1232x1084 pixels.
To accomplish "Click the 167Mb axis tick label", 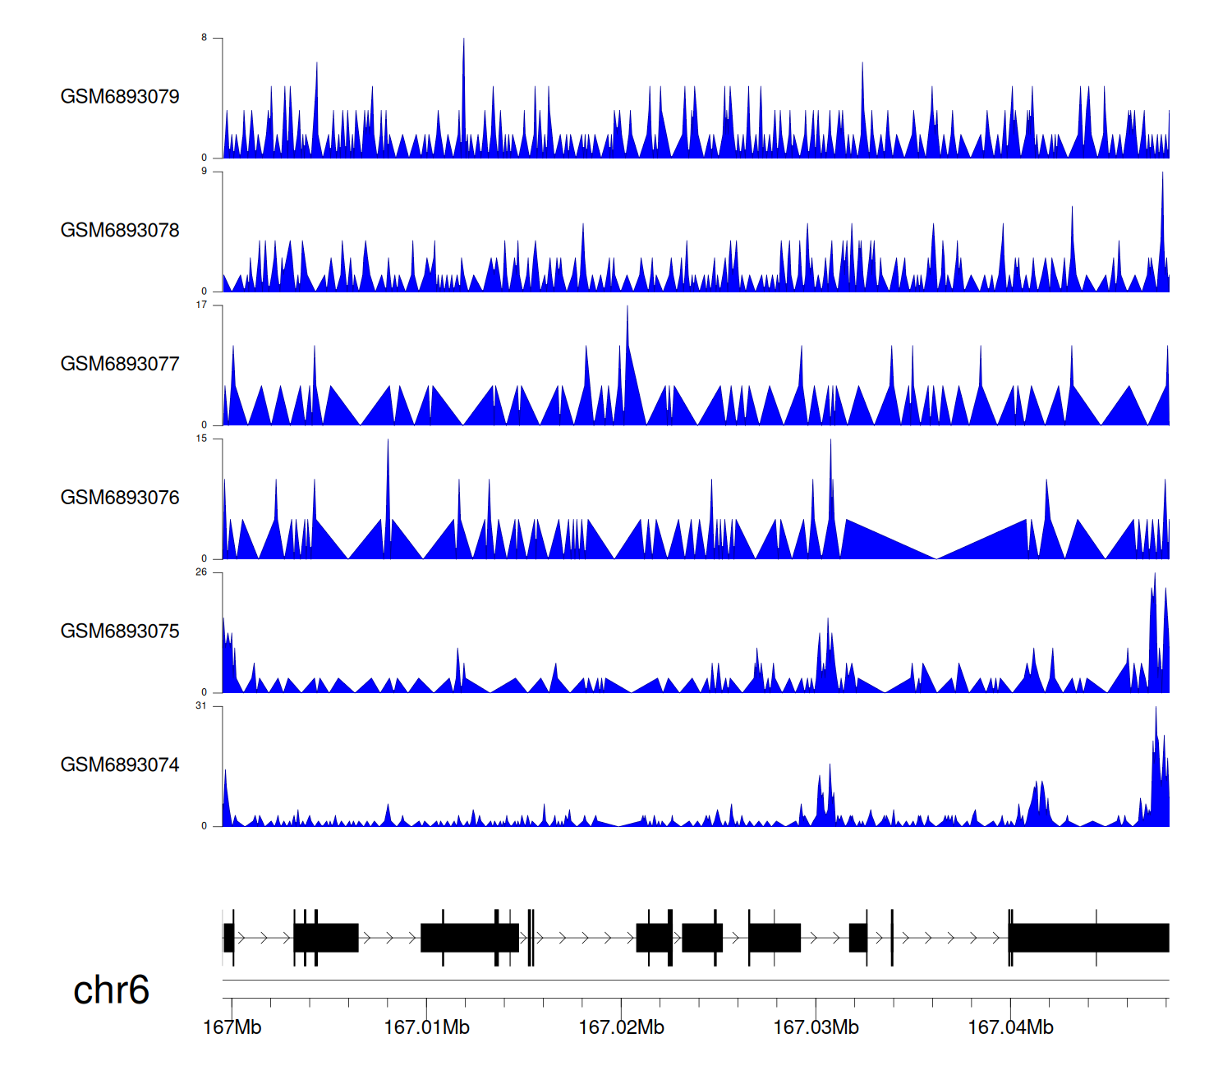I will (232, 1027).
